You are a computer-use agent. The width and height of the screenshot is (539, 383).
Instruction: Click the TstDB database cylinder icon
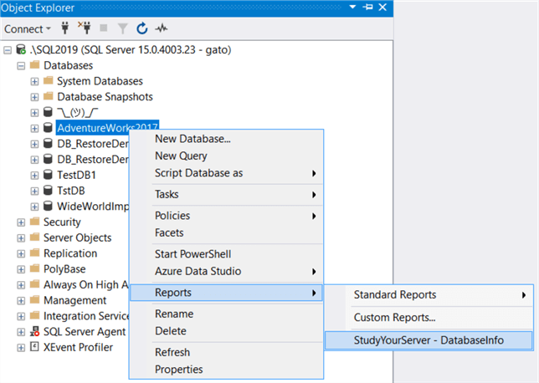(49, 191)
